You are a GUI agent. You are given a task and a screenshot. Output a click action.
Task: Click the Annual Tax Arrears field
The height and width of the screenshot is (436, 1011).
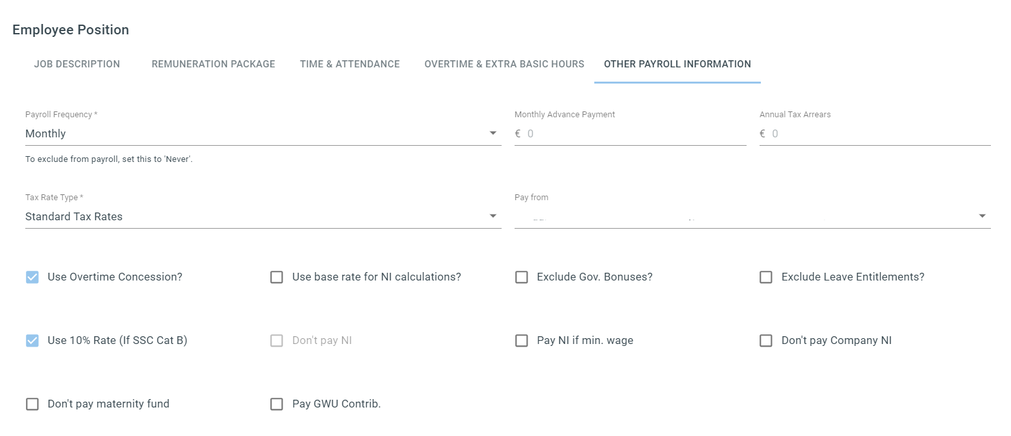[875, 133]
